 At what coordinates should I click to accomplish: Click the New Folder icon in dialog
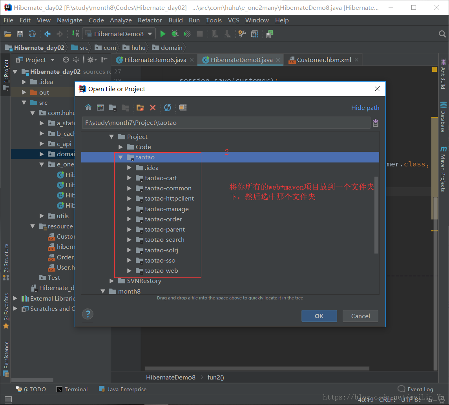(140, 108)
